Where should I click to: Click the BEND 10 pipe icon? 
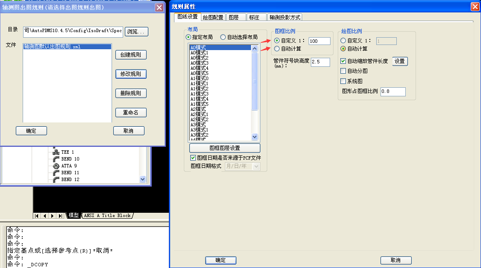tap(56, 159)
